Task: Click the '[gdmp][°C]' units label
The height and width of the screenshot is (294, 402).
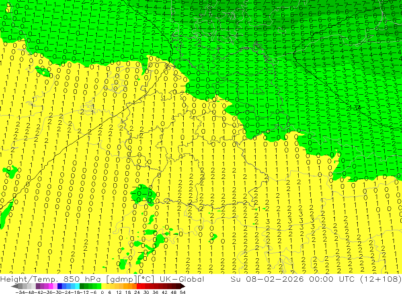Action: click(130, 279)
